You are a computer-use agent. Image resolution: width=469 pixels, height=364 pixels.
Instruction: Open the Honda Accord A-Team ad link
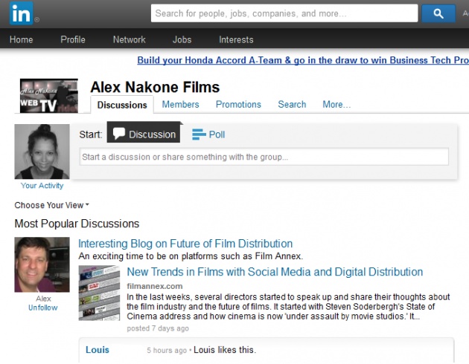click(303, 60)
